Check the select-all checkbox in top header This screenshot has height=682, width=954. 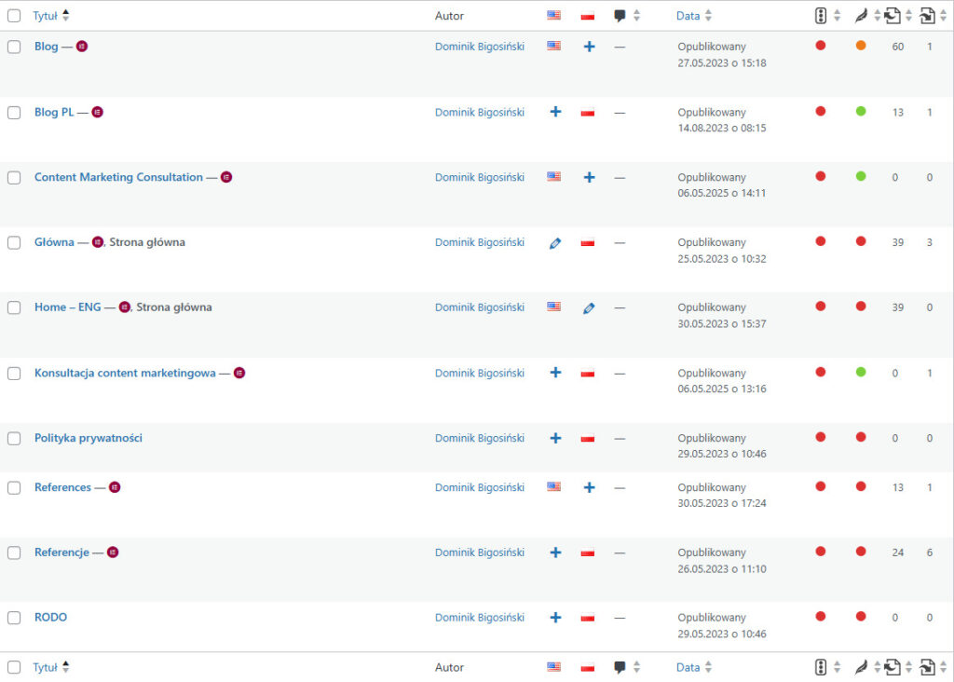coord(14,16)
